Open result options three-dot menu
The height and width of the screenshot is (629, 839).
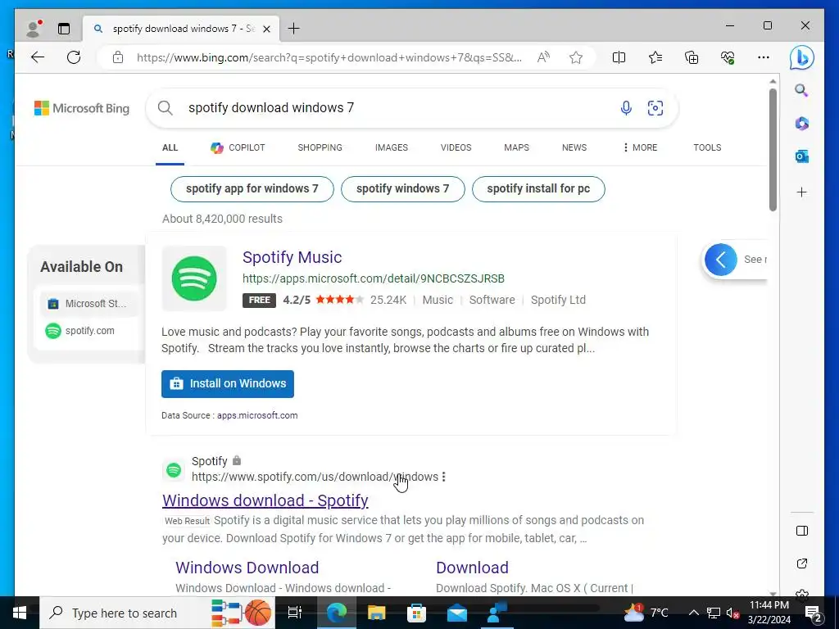[443, 477]
